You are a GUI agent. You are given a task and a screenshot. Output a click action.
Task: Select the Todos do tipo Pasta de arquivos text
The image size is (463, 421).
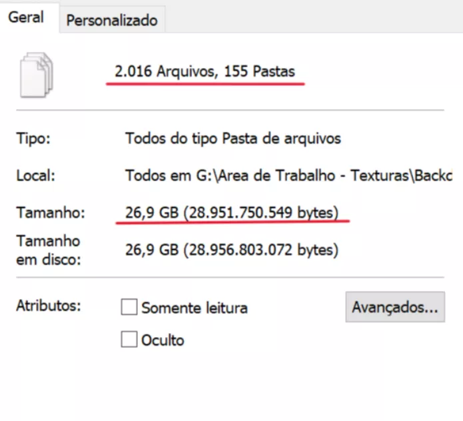(233, 139)
